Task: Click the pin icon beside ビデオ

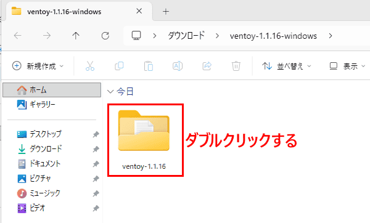Action: 96,208
